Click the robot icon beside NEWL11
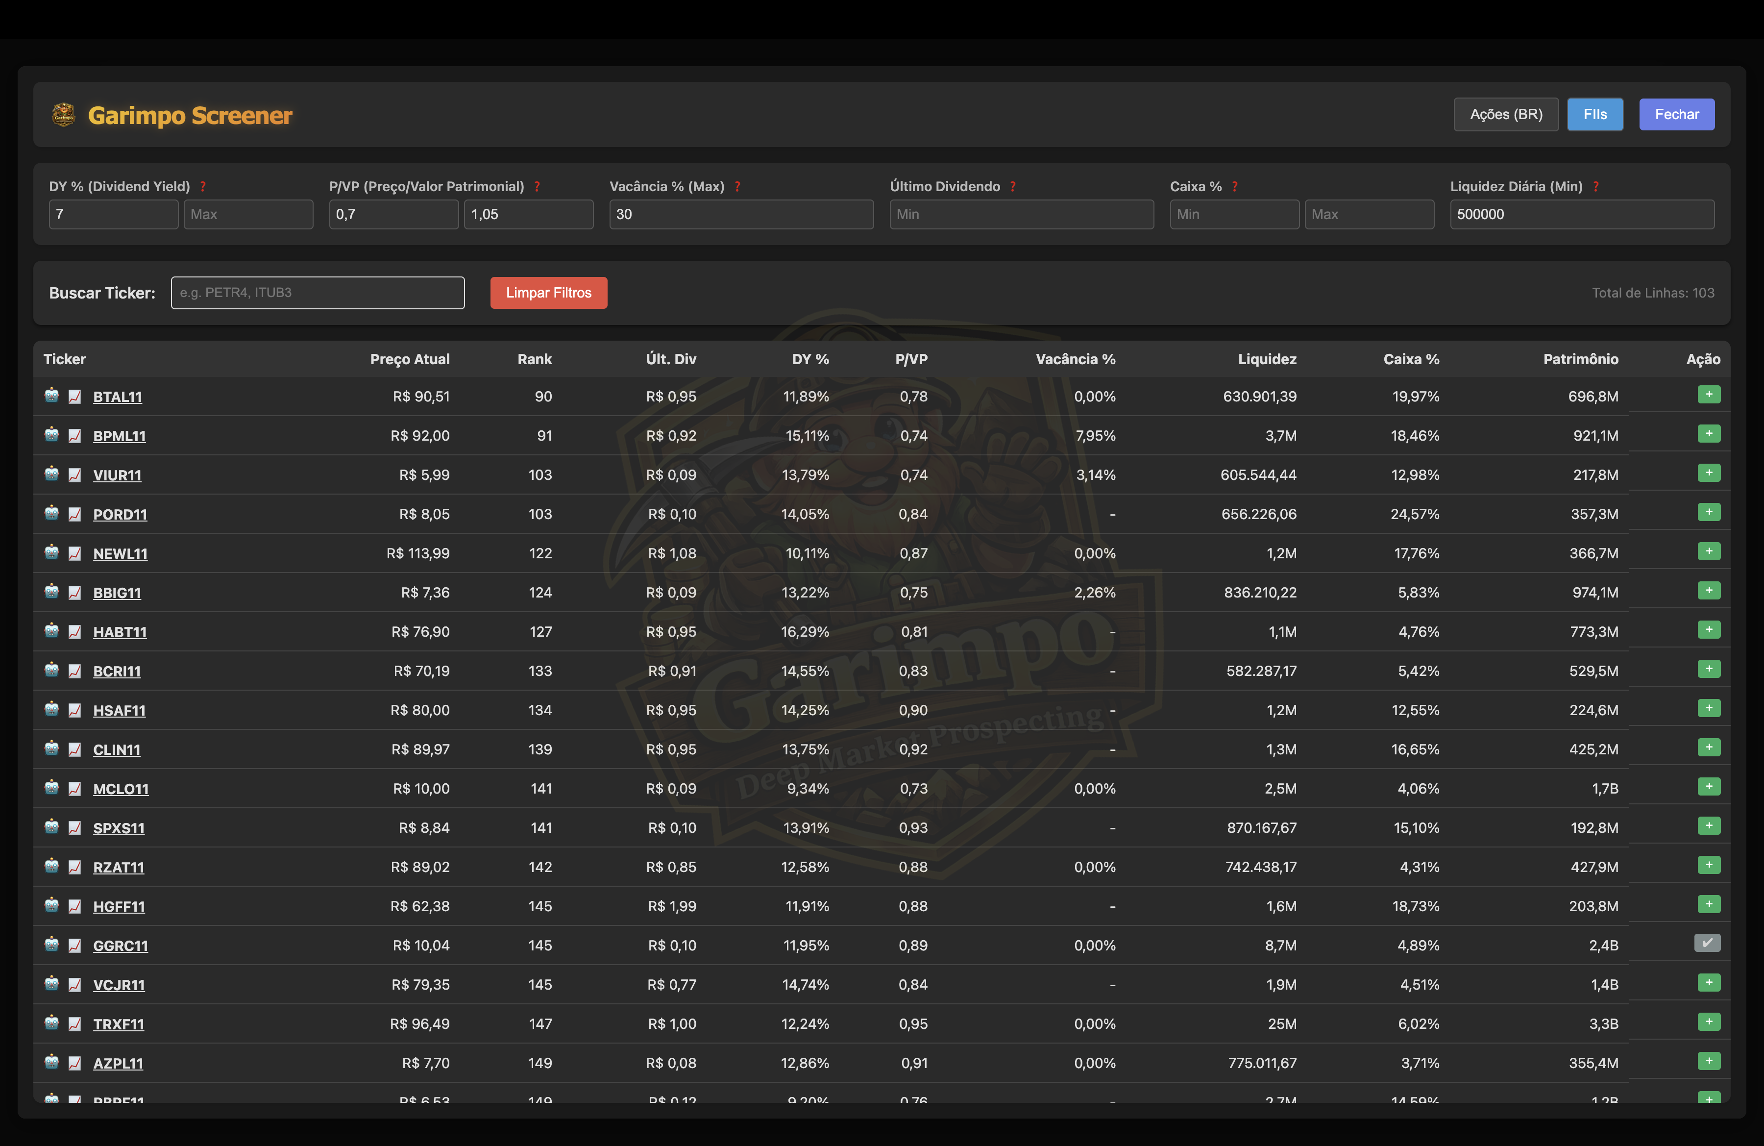 coord(51,552)
